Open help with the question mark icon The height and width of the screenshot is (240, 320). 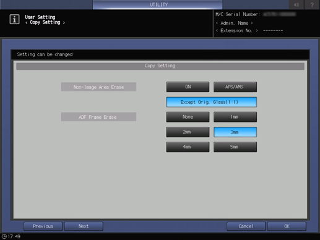[x=312, y=4]
